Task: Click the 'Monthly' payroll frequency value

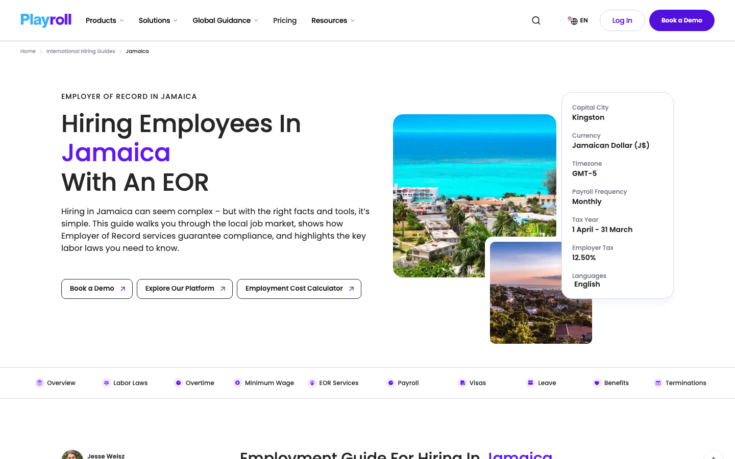Action: [x=587, y=201]
